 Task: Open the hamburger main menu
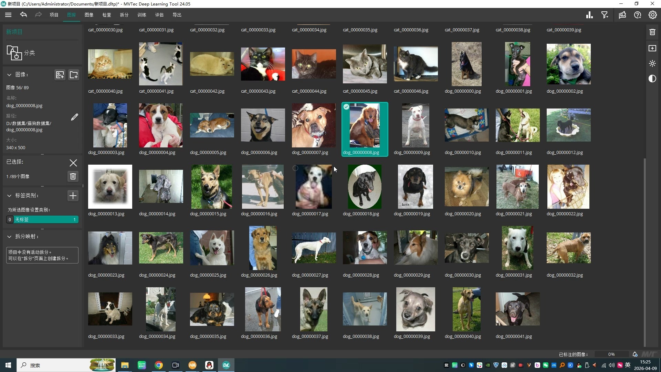coord(8,15)
